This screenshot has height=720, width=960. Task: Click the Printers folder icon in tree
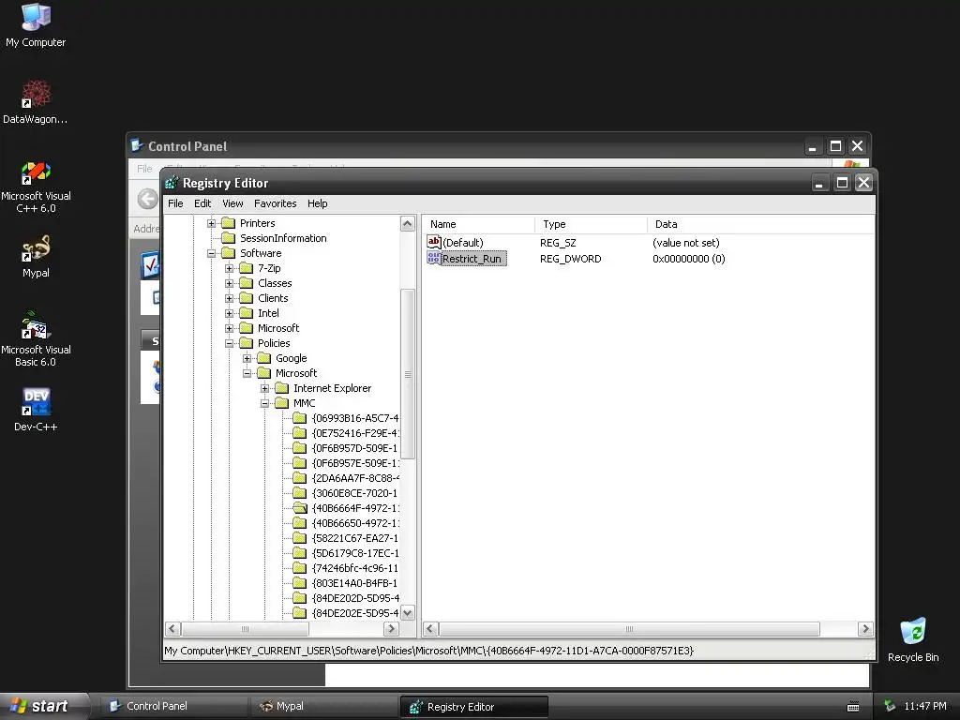[229, 223]
